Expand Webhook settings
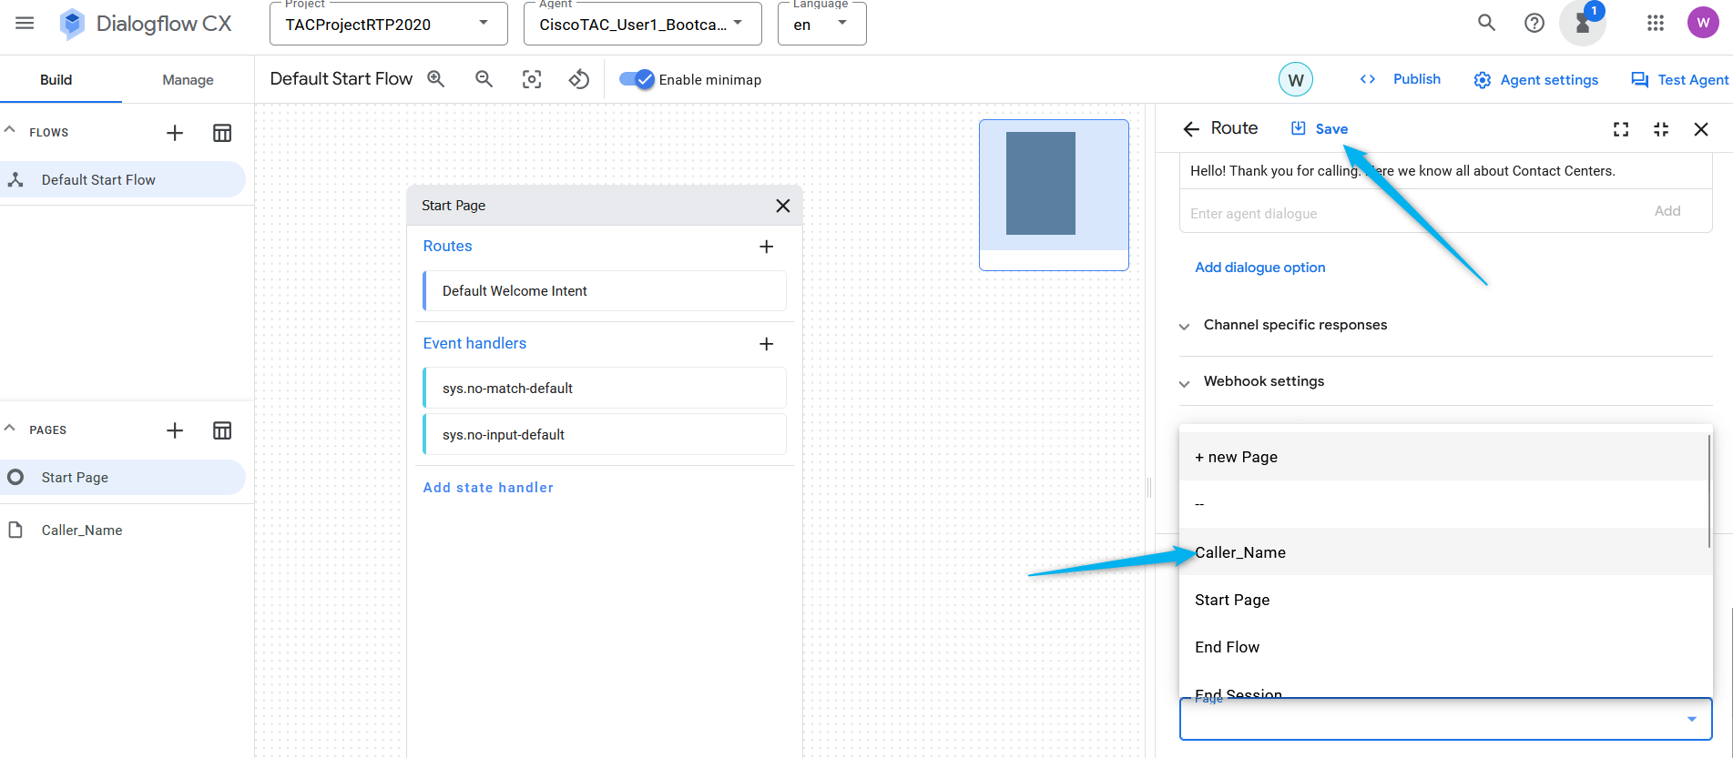Image resolution: width=1733 pixels, height=758 pixels. (x=1264, y=381)
